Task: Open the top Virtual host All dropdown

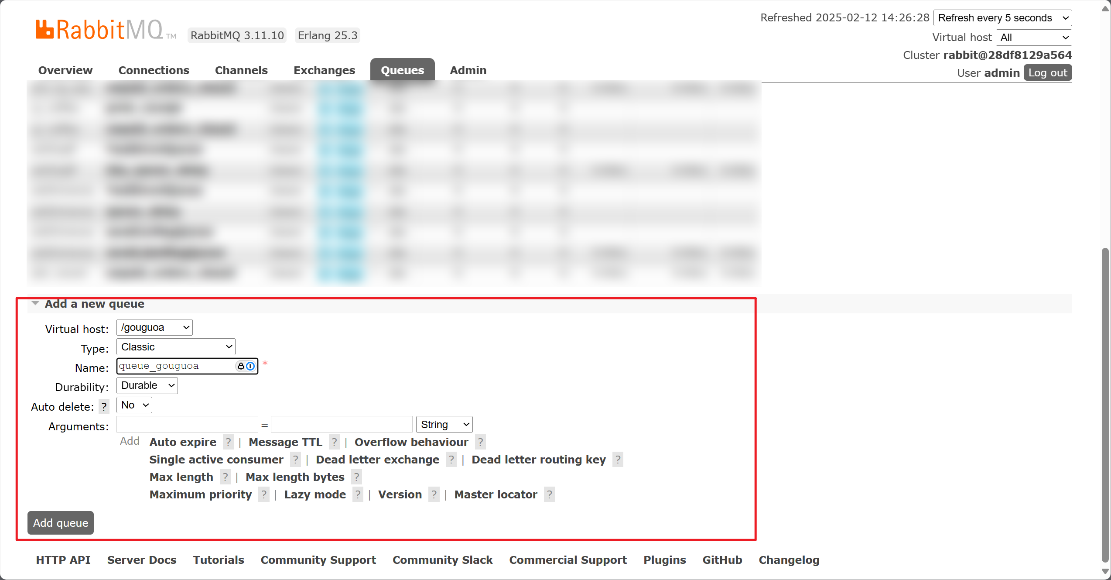Action: pyautogui.click(x=1033, y=38)
